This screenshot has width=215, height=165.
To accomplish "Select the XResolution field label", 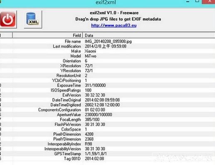I will click(71, 66).
